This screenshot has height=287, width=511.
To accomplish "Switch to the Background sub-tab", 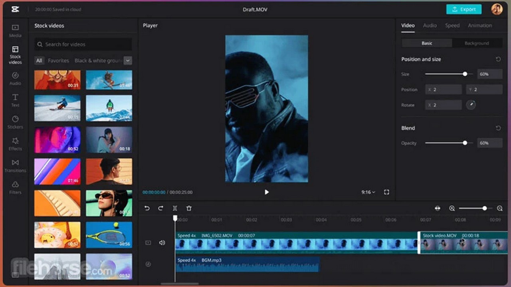I will 476,43.
